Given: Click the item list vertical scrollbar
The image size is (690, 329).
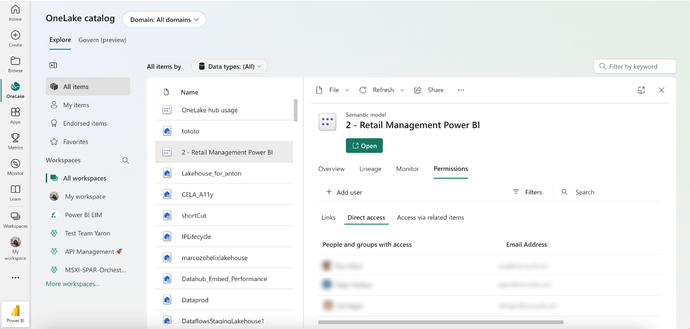Looking at the screenshot, I should pos(296,109).
